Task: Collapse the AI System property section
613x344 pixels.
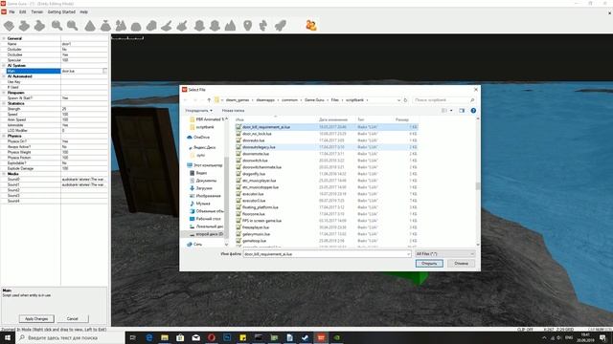Action: [4, 66]
